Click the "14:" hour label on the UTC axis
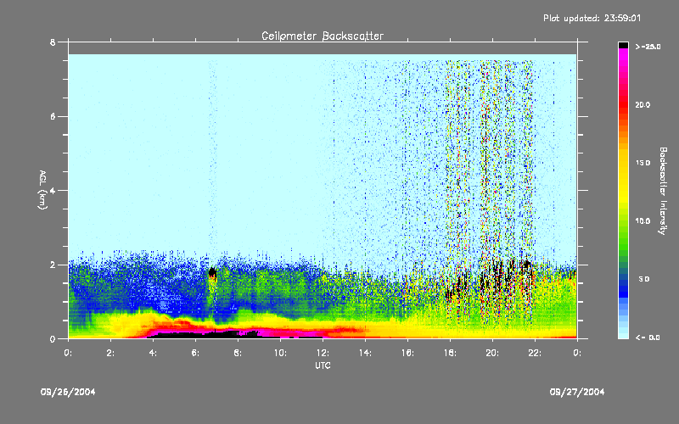679x424 pixels. (x=365, y=353)
